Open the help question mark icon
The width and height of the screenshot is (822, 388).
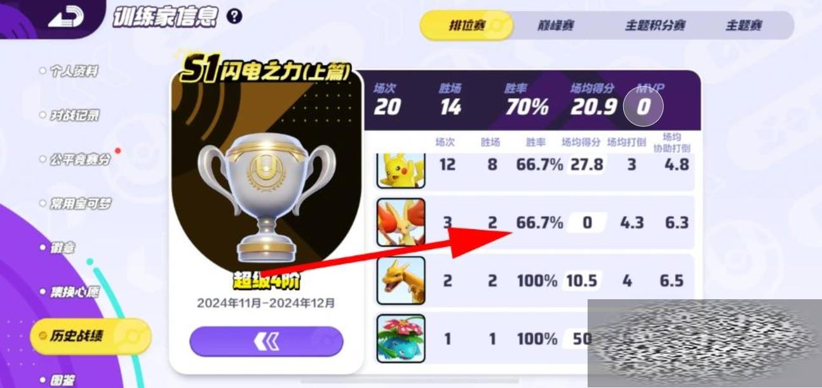234,16
